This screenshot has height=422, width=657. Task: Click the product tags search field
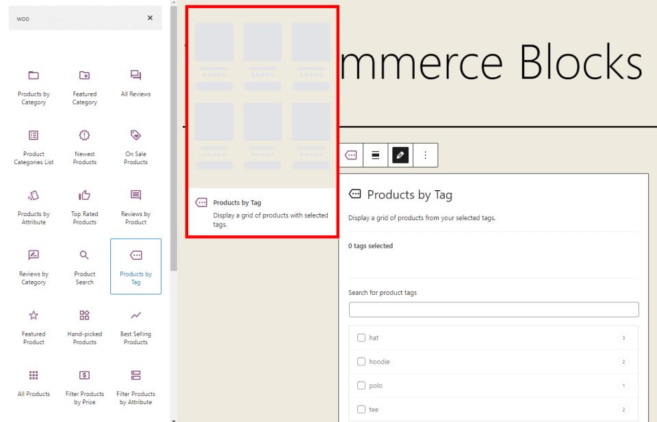point(493,309)
